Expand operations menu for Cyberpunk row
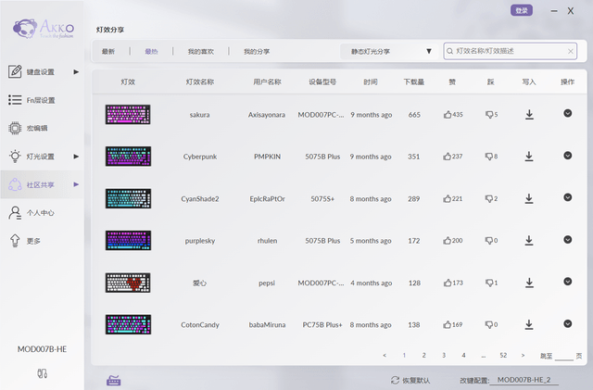 568,156
